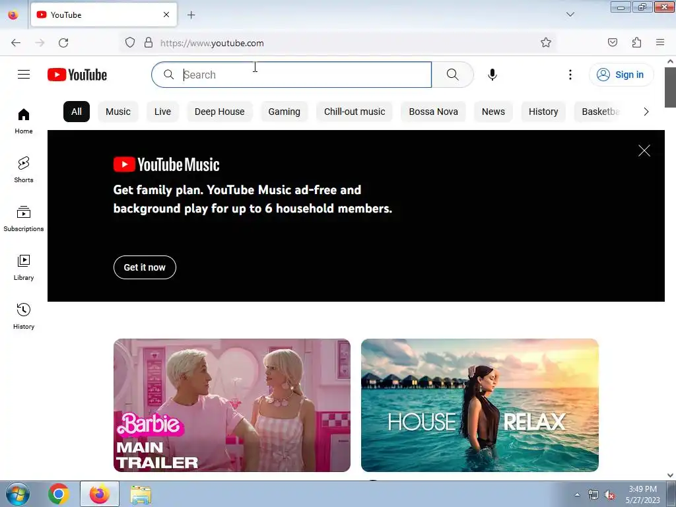Open History in the left sidebar
This screenshot has width=676, height=507.
point(24,316)
